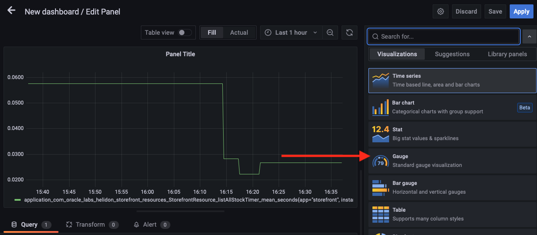
Task: Click the Bar gauge icon
Action: [380, 188]
